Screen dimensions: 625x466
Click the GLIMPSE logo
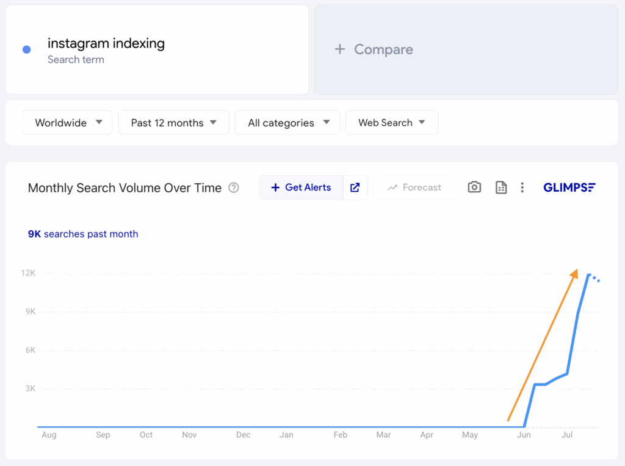click(569, 187)
